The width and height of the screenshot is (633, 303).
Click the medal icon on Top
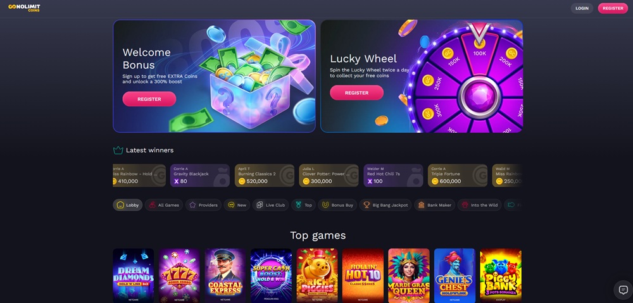point(298,205)
